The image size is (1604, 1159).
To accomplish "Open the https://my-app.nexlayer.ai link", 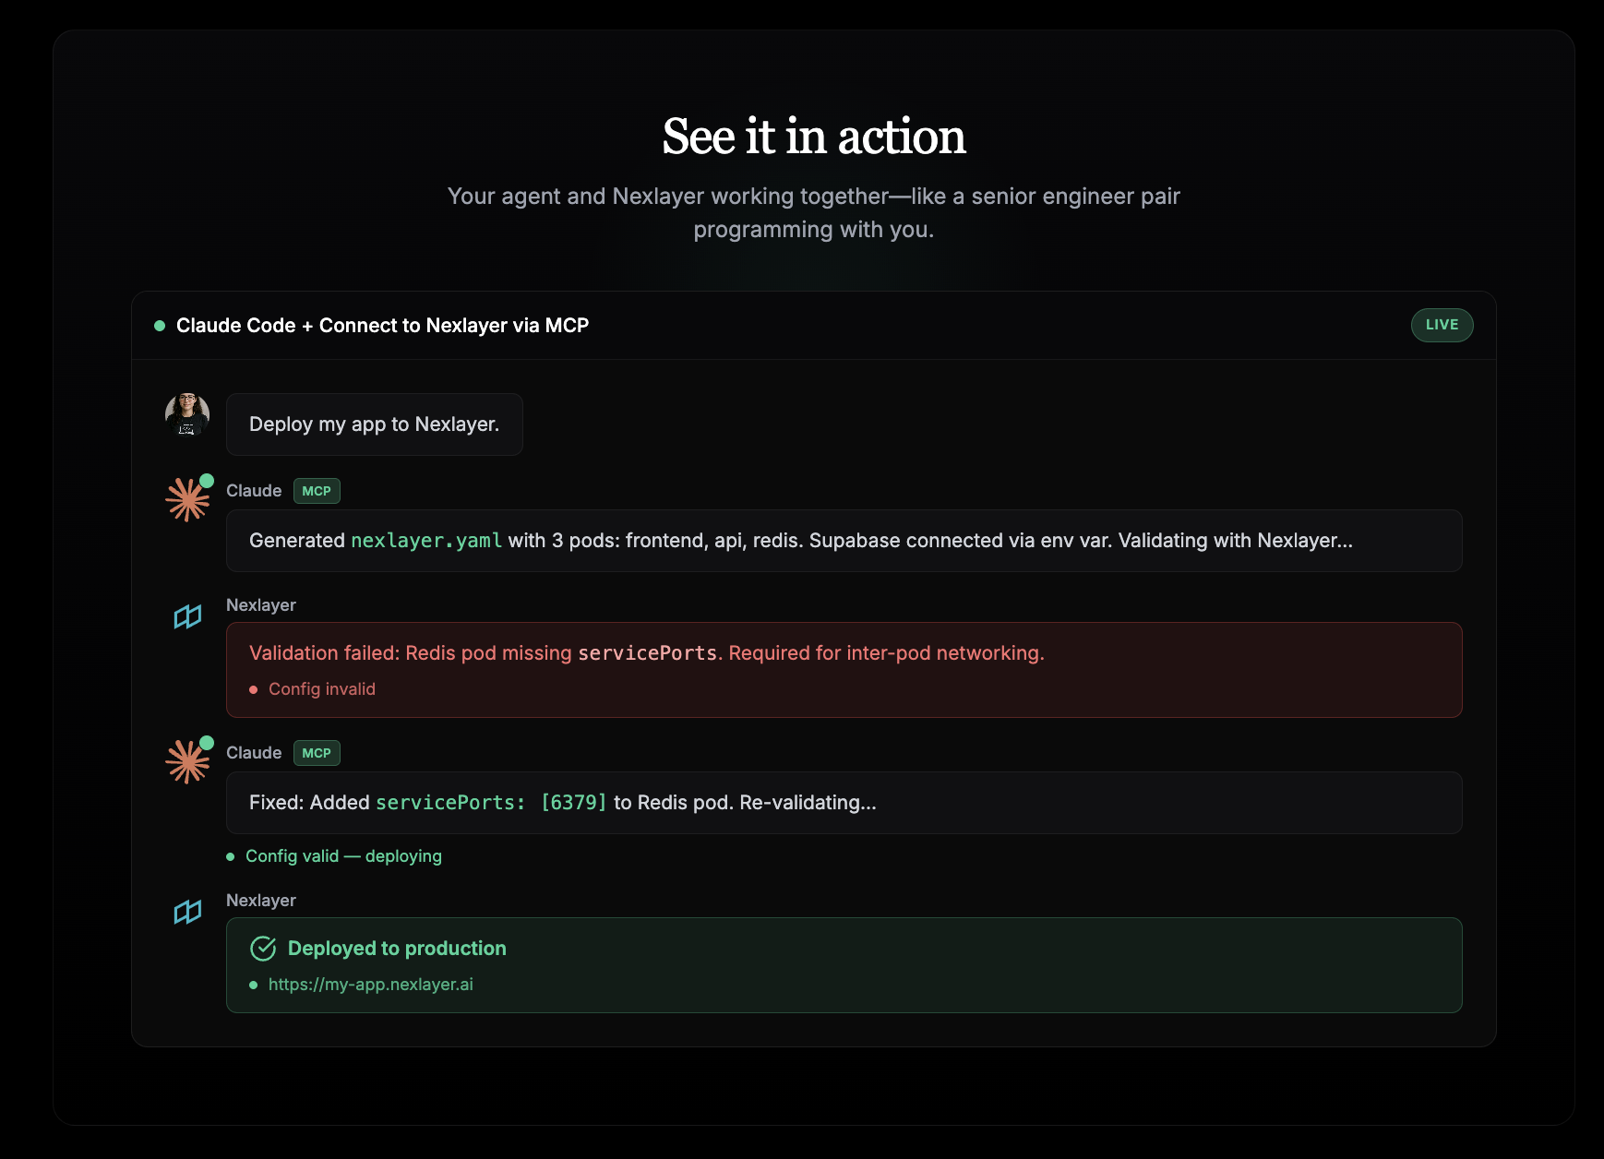I will pos(371,985).
